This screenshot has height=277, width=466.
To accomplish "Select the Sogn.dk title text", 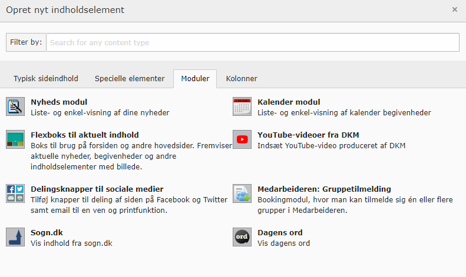I will click(x=46, y=232).
